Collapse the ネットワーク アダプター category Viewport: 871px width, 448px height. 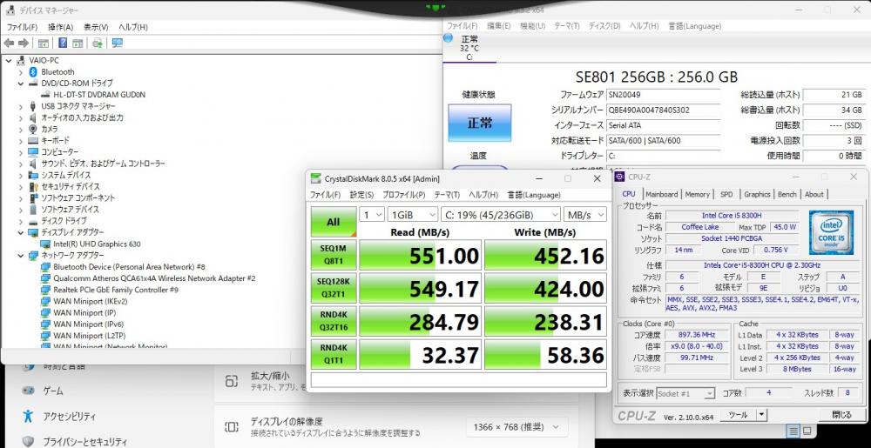coord(21,255)
